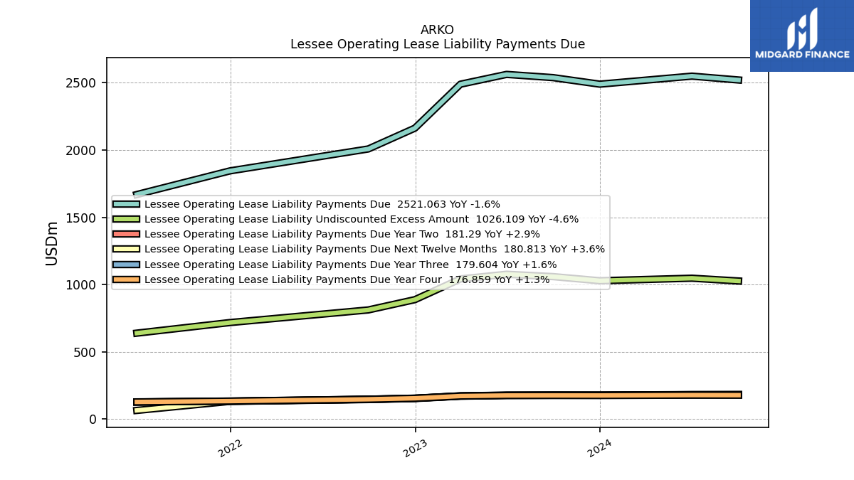Click the orange Payments Due Year Four swatch
Screen dimensions: 854x480
coord(126,279)
